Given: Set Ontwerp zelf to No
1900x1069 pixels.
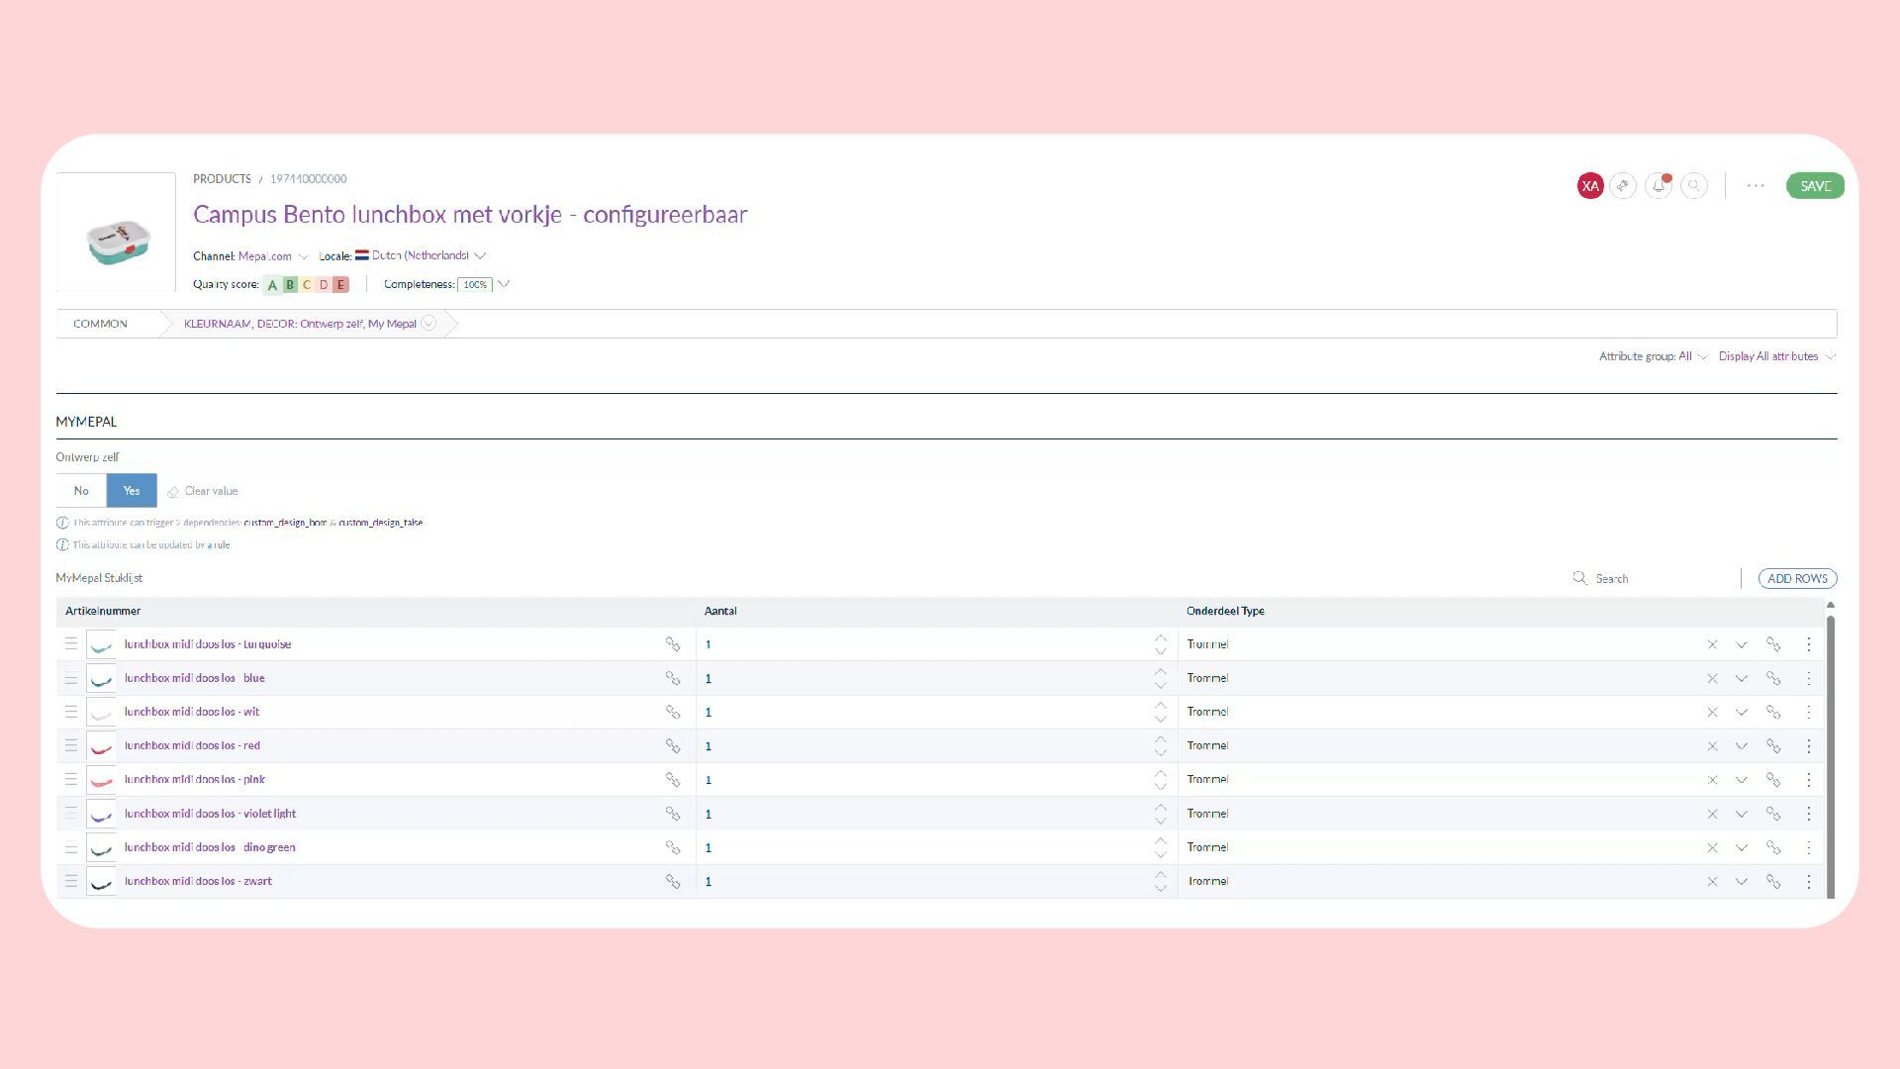Looking at the screenshot, I should [x=81, y=491].
